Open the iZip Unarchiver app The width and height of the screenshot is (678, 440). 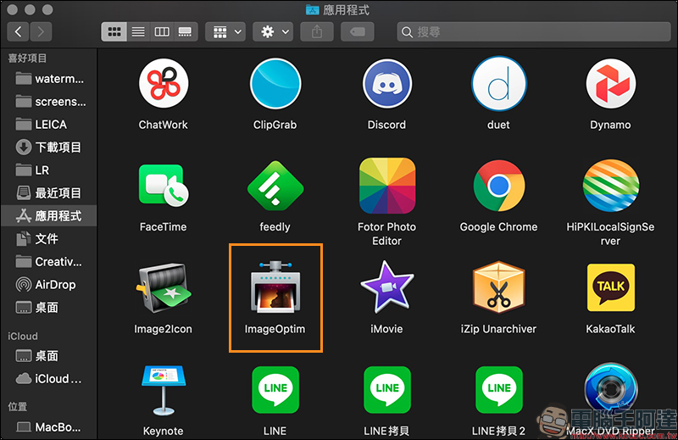point(498,287)
